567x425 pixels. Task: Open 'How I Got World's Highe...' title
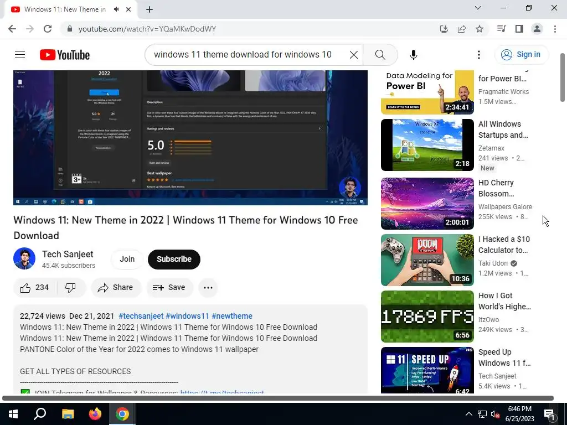(505, 301)
